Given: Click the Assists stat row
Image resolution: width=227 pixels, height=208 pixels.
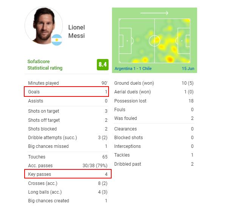Looking at the screenshot, I should [x=68, y=101].
